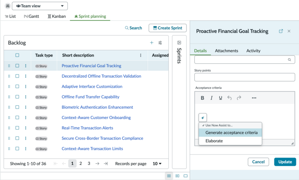Click the Task type column header
This screenshot has width=299, height=180.
(x=44, y=55)
